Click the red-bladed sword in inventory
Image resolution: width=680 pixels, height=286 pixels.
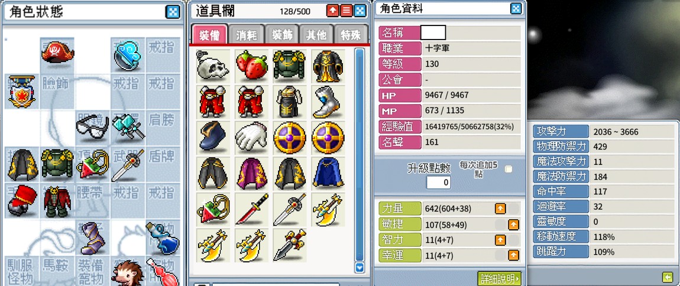tap(251, 209)
